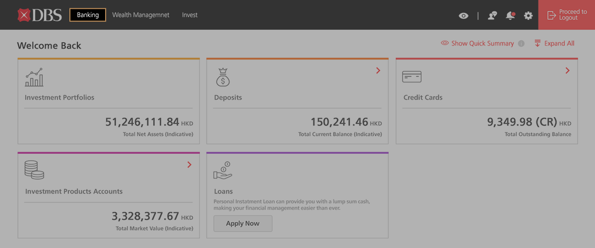Click the Credit Cards card icon
Image resolution: width=595 pixels, height=248 pixels.
pos(412,76)
